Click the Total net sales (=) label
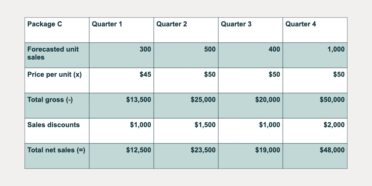 (x=56, y=150)
